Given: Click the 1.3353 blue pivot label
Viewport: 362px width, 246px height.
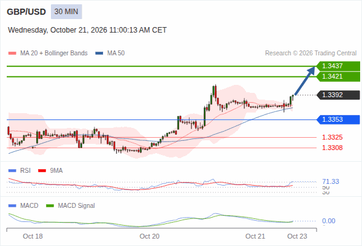Looking at the screenshot, I should pos(338,120).
